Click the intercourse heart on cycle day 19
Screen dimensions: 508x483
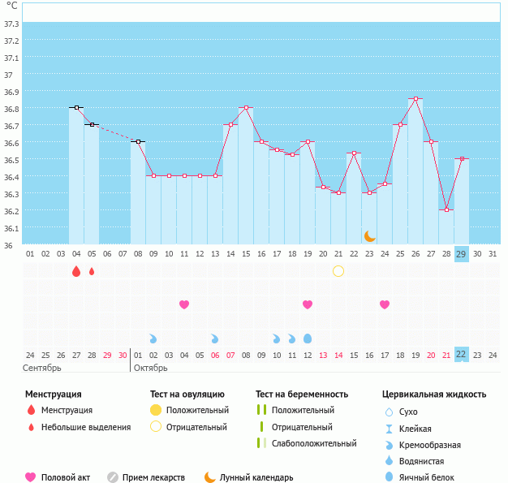point(308,304)
